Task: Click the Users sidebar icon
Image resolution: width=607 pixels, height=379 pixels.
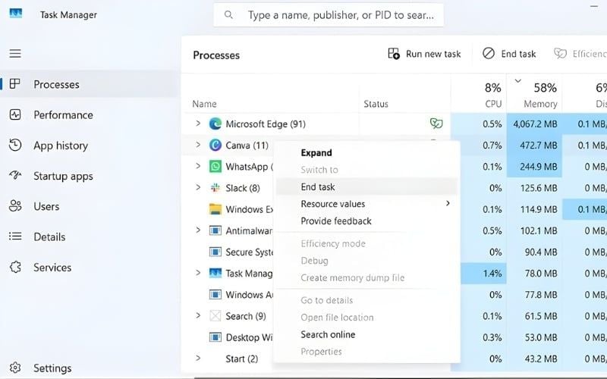Action: point(14,205)
